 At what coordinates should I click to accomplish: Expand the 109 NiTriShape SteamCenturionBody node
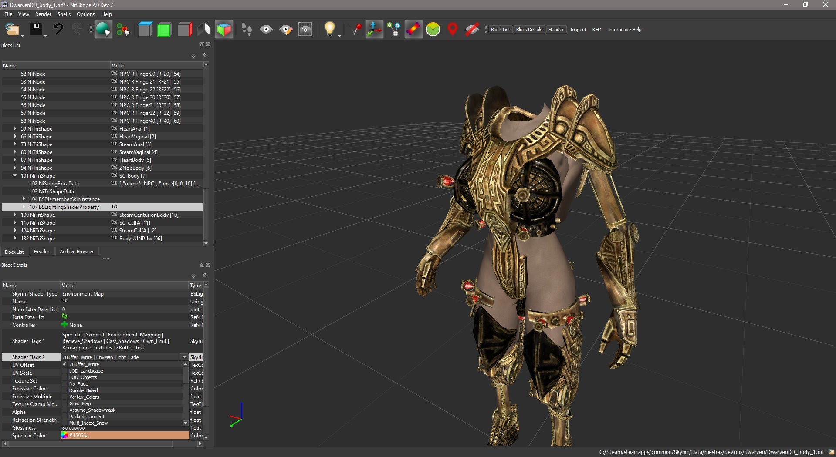click(15, 215)
